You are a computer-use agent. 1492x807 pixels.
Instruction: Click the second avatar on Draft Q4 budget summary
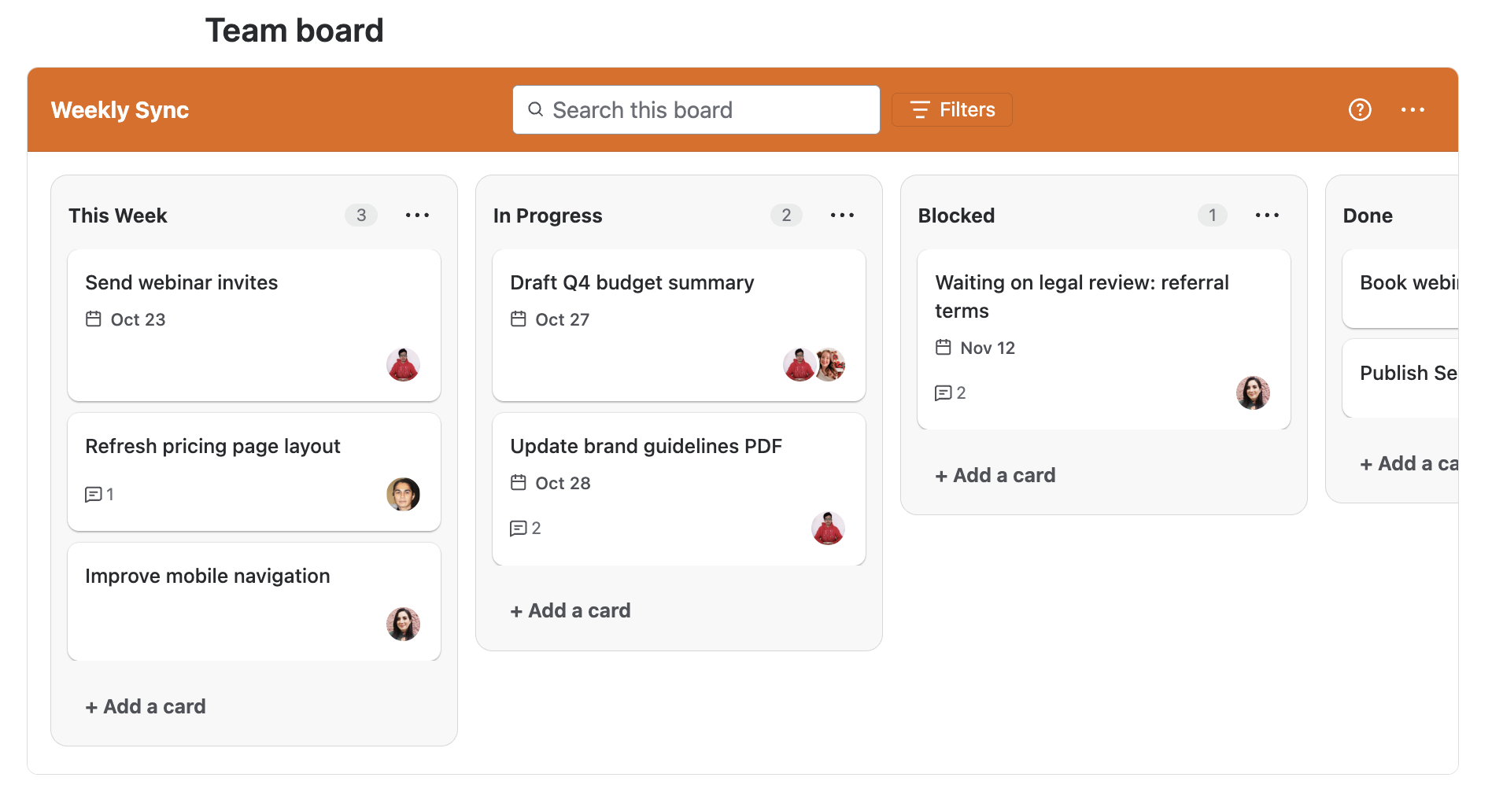[x=829, y=365]
